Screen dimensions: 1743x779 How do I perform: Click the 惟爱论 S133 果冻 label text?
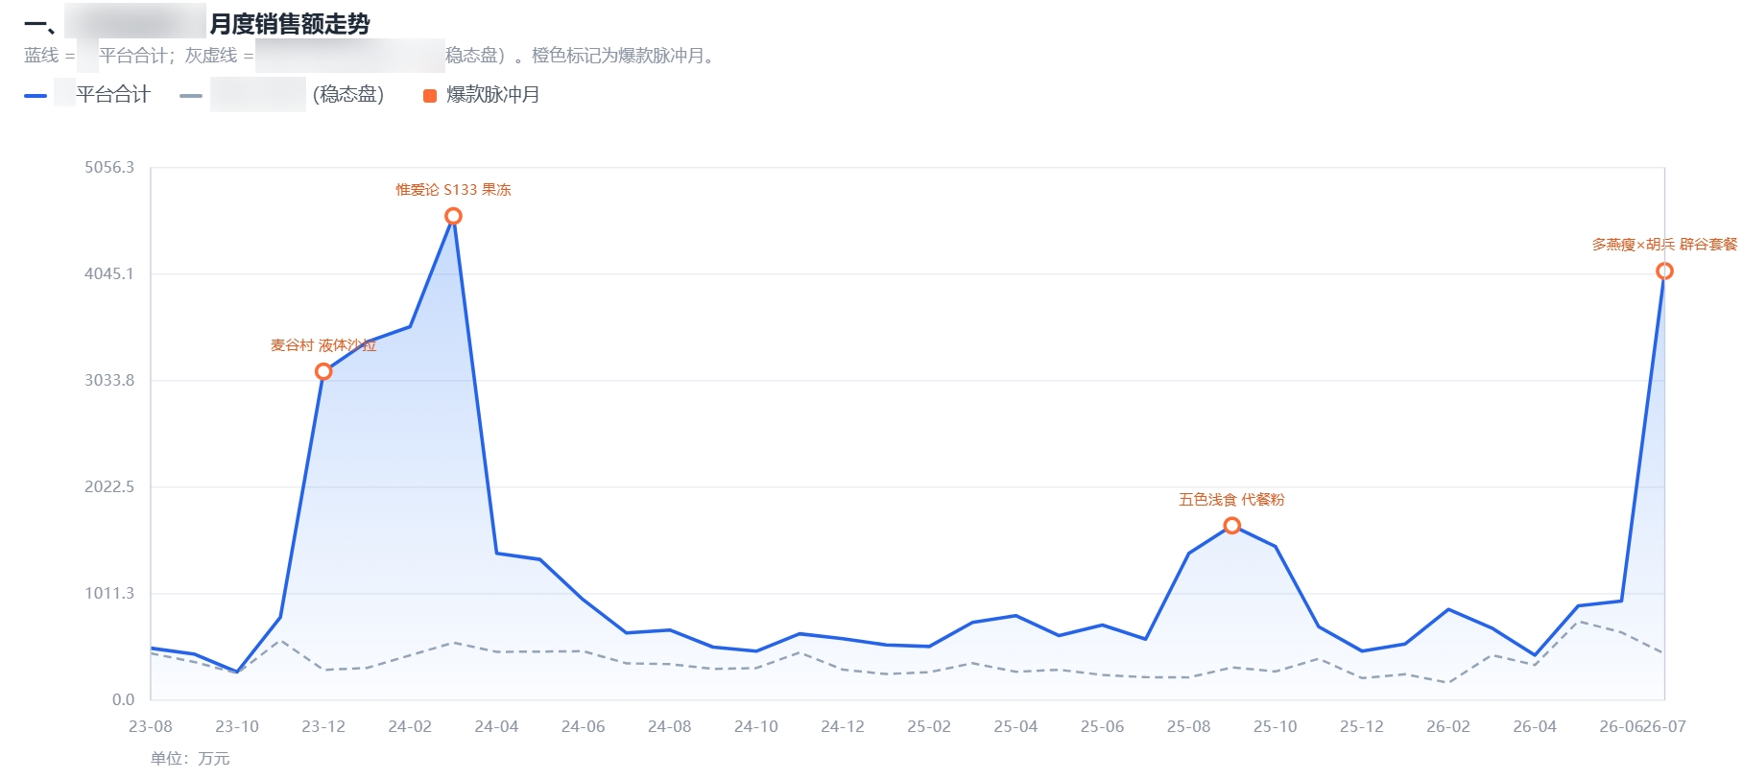tap(453, 190)
